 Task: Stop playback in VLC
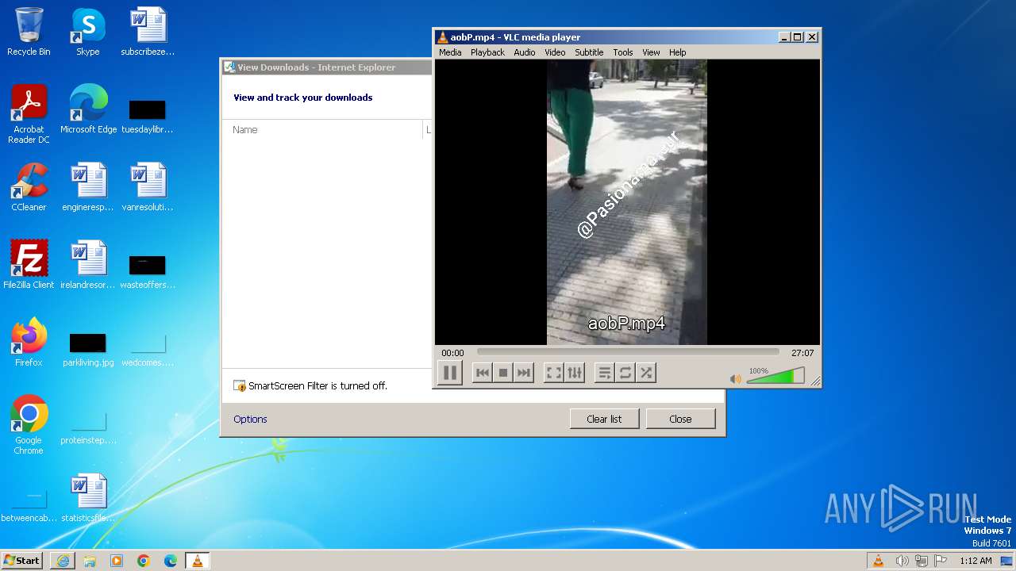pos(502,373)
